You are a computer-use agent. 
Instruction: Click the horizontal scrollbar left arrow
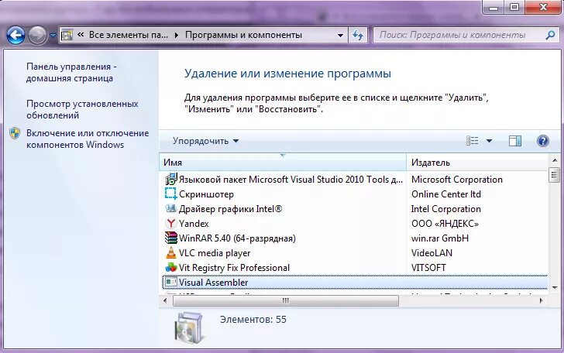click(x=165, y=300)
